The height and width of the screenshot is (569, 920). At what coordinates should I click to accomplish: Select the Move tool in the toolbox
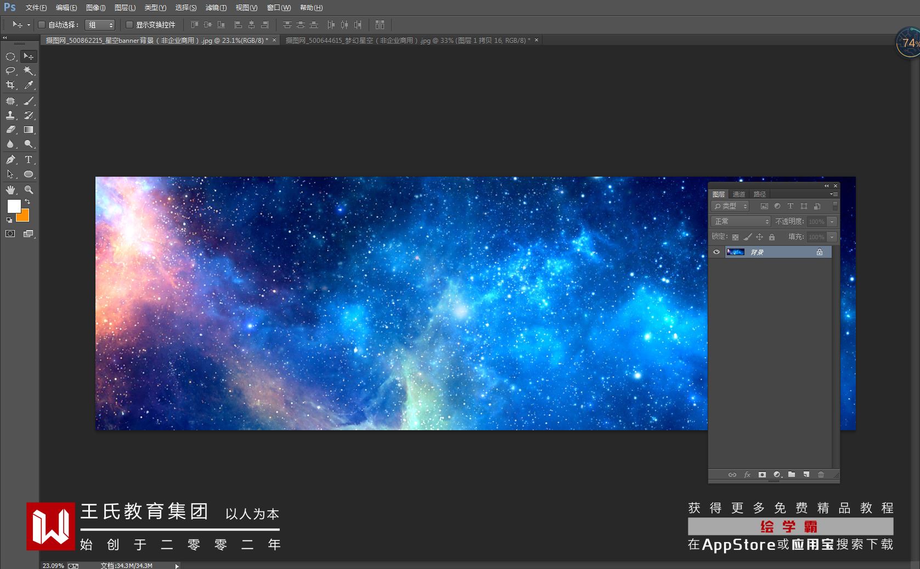[x=29, y=57]
